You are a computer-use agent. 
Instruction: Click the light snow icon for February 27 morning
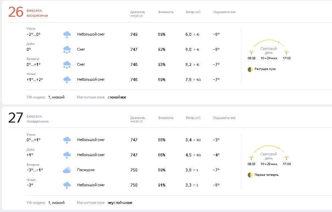(x=67, y=140)
